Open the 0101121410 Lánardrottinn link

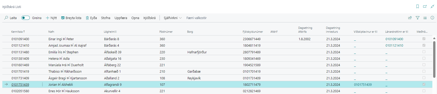click(x=394, y=46)
